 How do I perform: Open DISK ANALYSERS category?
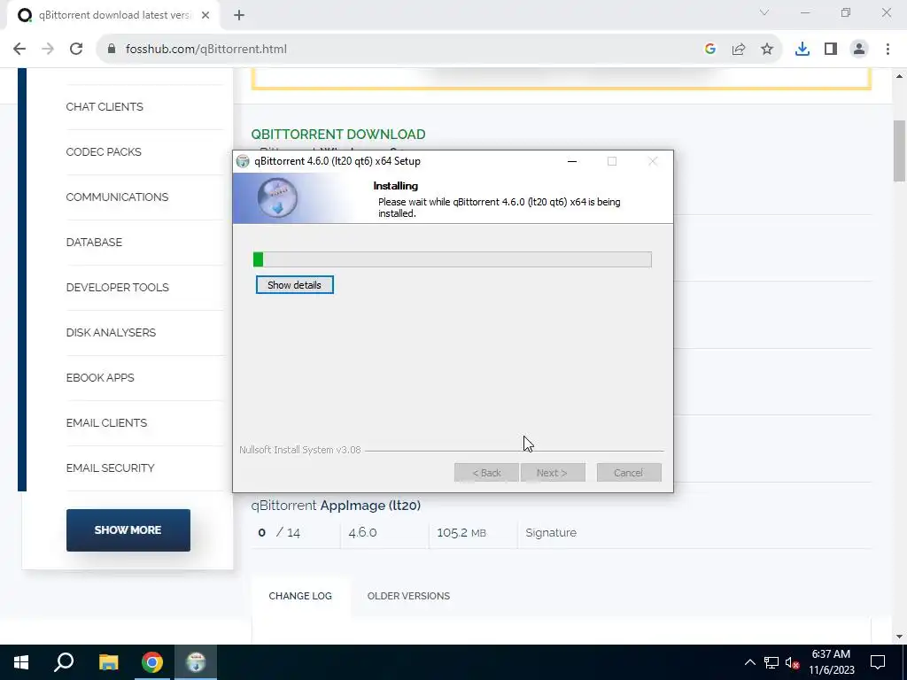click(111, 333)
